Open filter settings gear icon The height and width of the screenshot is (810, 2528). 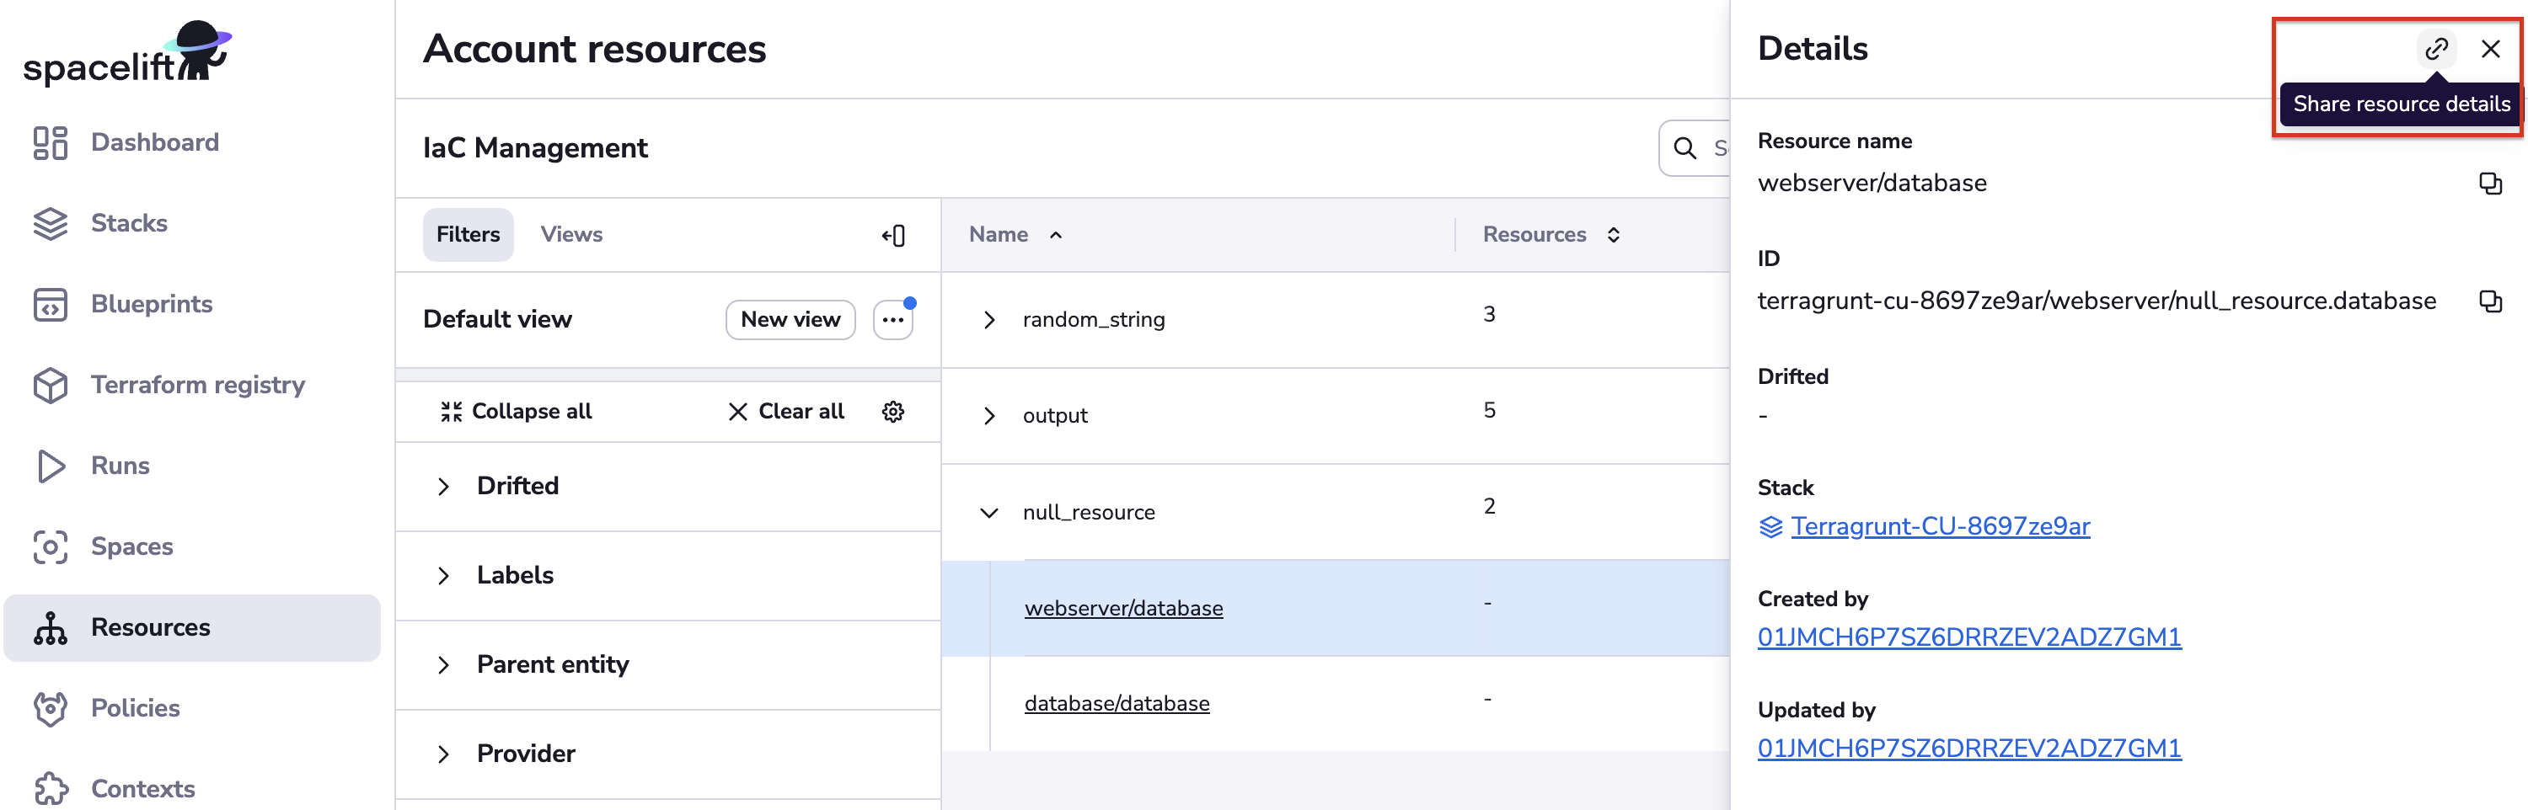(x=892, y=412)
